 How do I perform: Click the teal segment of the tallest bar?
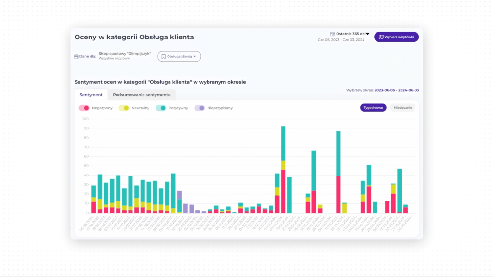tap(283, 143)
